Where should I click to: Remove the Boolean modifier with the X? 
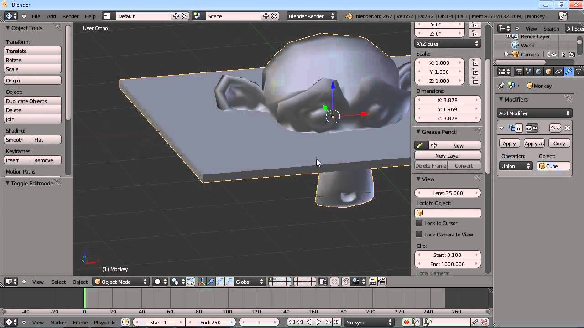coord(568,128)
